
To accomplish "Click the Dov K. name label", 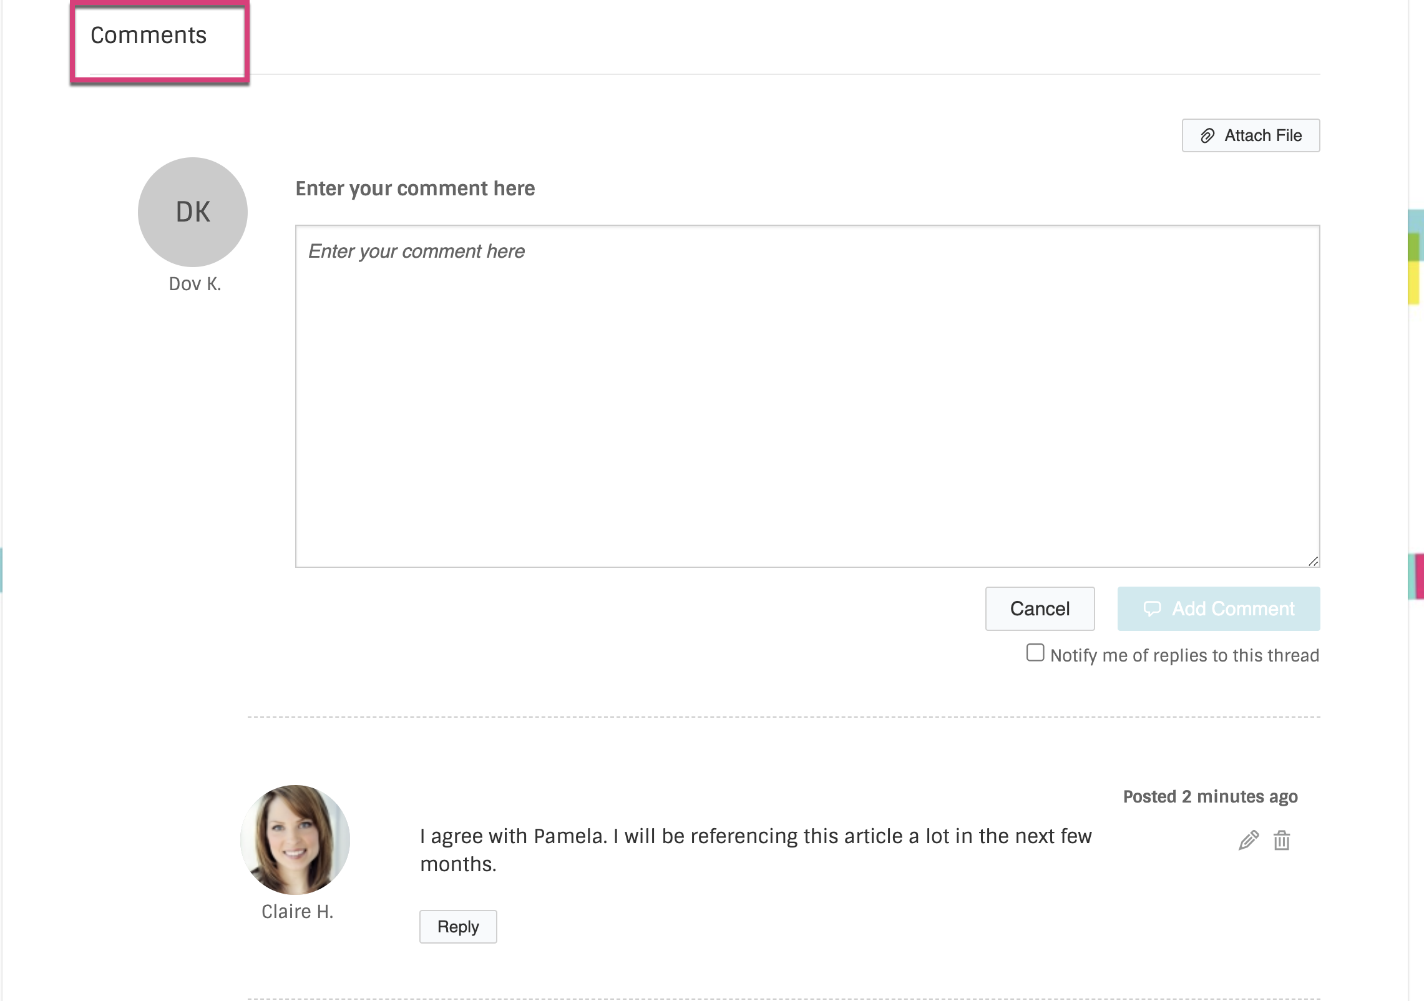I will [x=193, y=284].
